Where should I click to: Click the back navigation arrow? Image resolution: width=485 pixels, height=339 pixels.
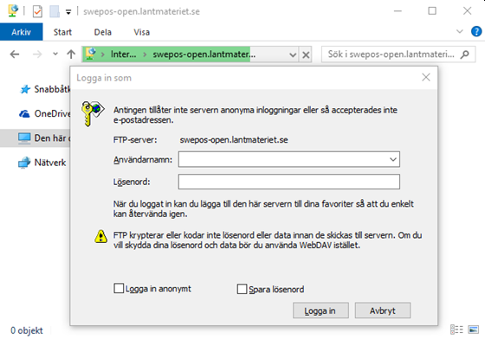[15, 54]
